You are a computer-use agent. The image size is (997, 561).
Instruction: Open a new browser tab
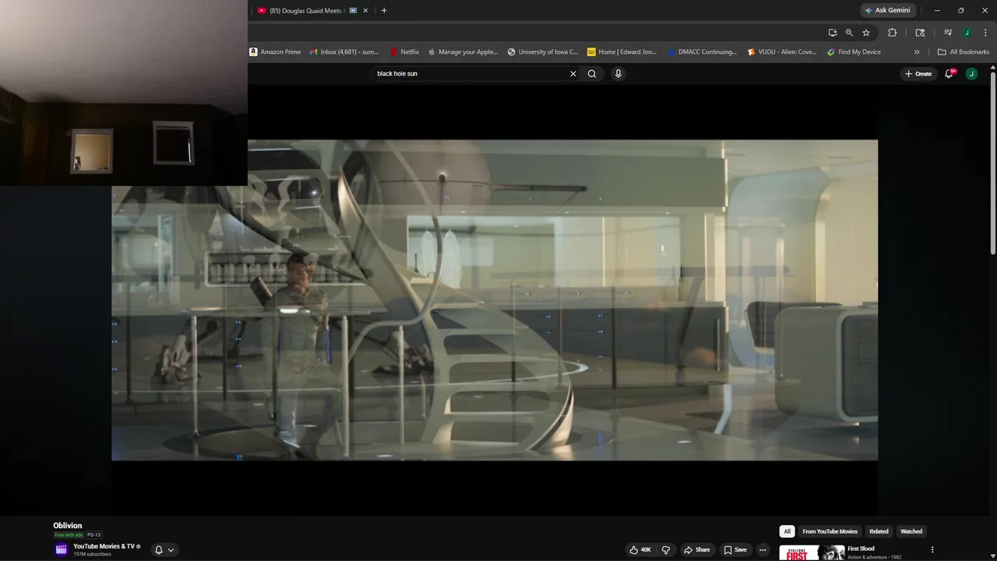point(384,11)
